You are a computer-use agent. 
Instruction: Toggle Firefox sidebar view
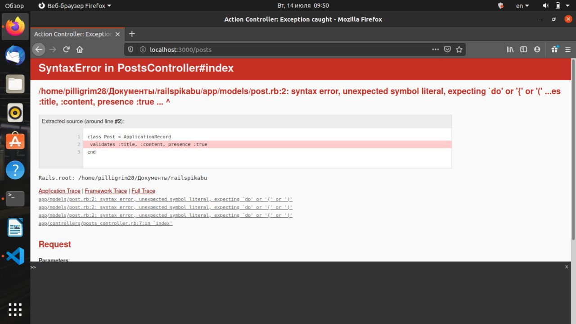524,50
